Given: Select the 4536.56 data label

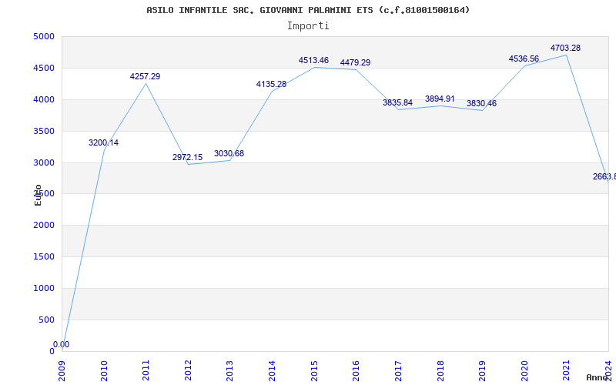Looking at the screenshot, I should (524, 59).
